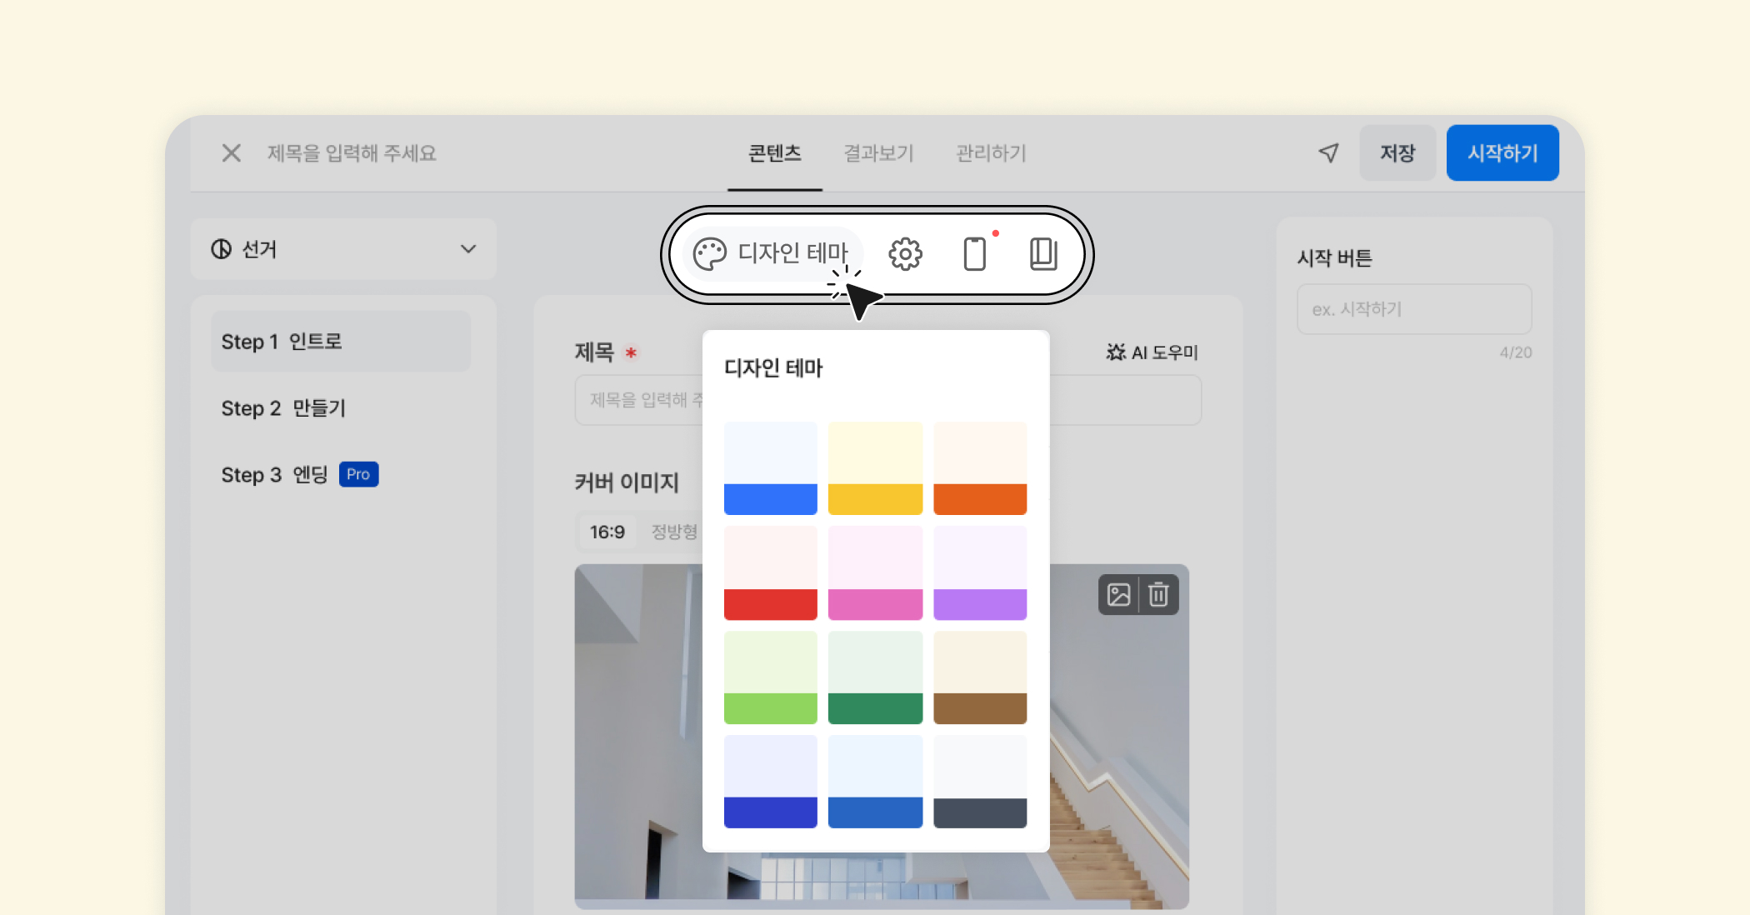Image resolution: width=1750 pixels, height=915 pixels.
Task: Open settings with the gear icon
Action: [905, 254]
